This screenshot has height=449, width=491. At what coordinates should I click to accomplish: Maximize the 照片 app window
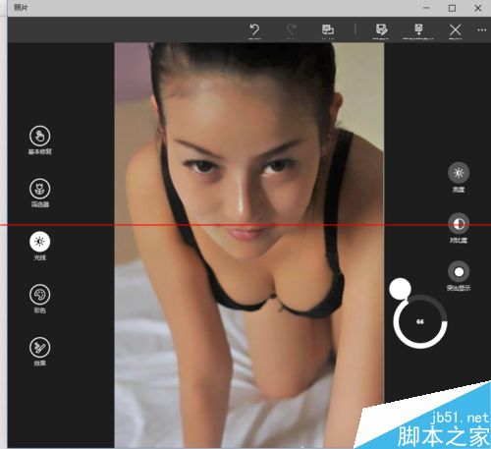(x=452, y=8)
